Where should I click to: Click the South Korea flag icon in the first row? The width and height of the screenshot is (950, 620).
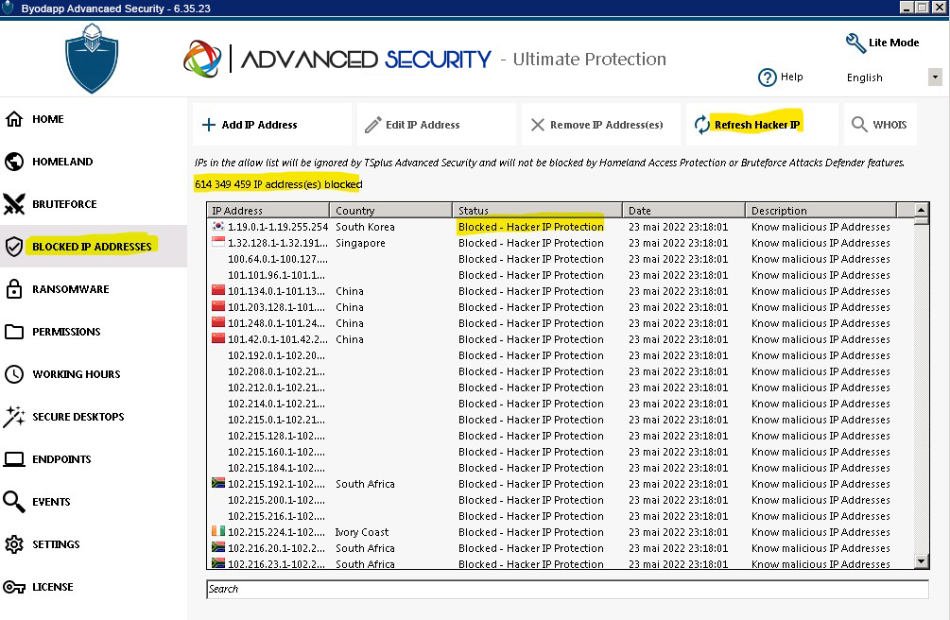tap(218, 226)
